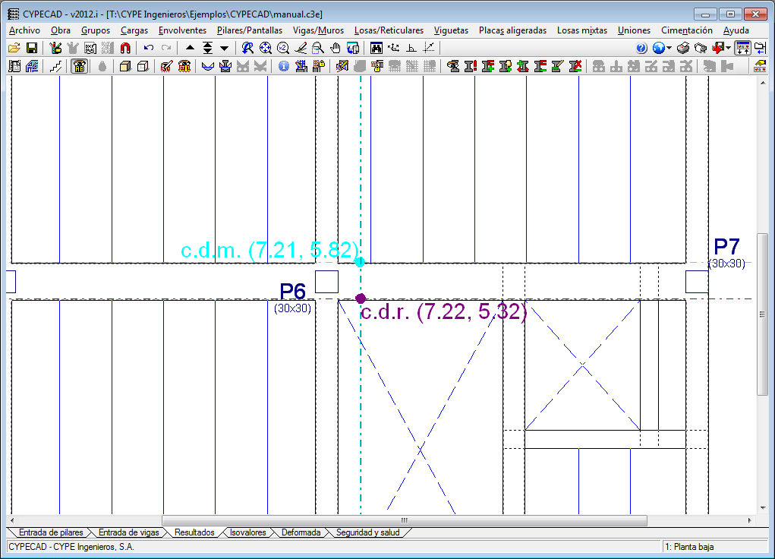Viewport: 775px width, 559px height.
Task: Save the project with the floppy disk icon
Action: tap(32, 48)
